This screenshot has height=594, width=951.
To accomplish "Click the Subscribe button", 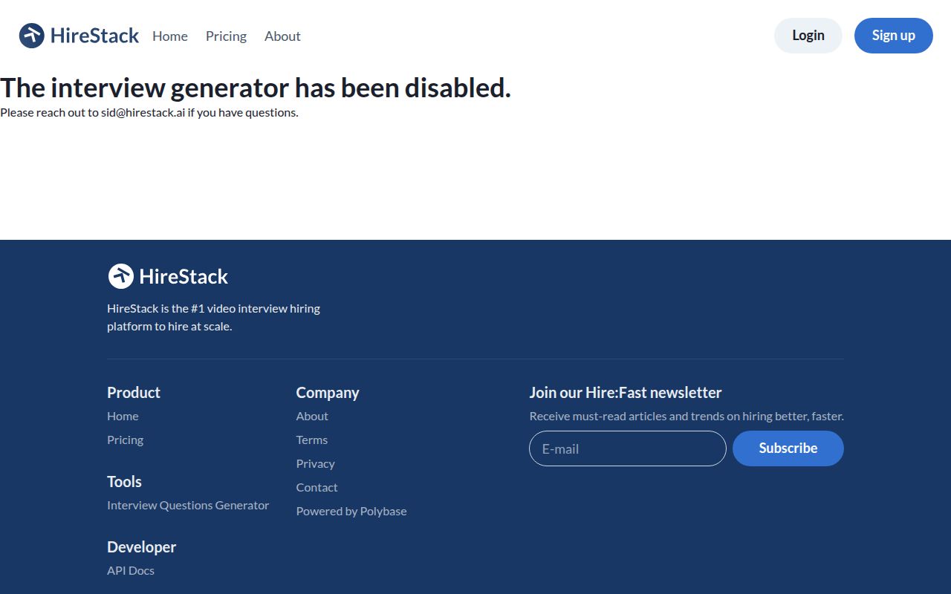I will (788, 448).
